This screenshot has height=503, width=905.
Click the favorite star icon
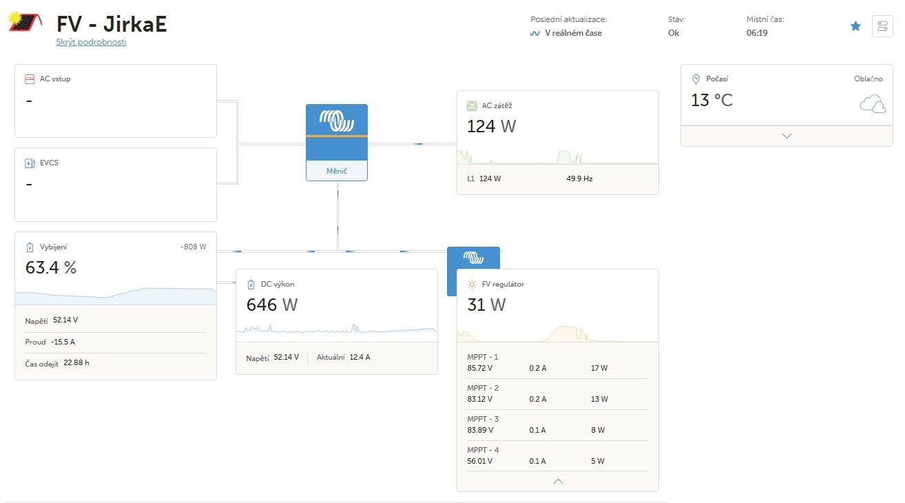855,26
